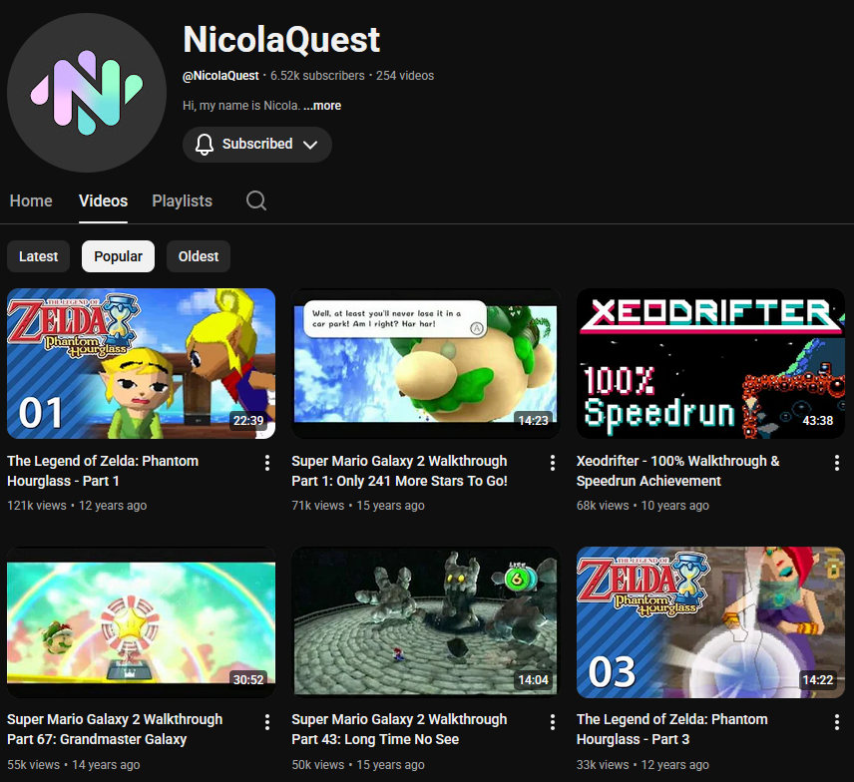
Task: Sort videos by Oldest
Action: (199, 256)
